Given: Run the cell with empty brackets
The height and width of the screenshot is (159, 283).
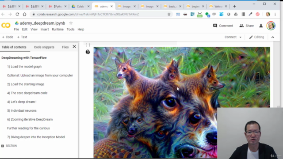Looking at the screenshot, I should pos(88,45).
